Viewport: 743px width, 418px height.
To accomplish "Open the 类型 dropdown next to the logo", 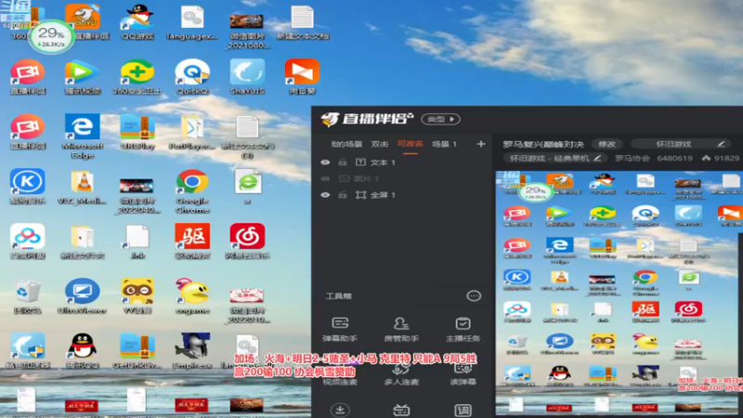I will [440, 119].
